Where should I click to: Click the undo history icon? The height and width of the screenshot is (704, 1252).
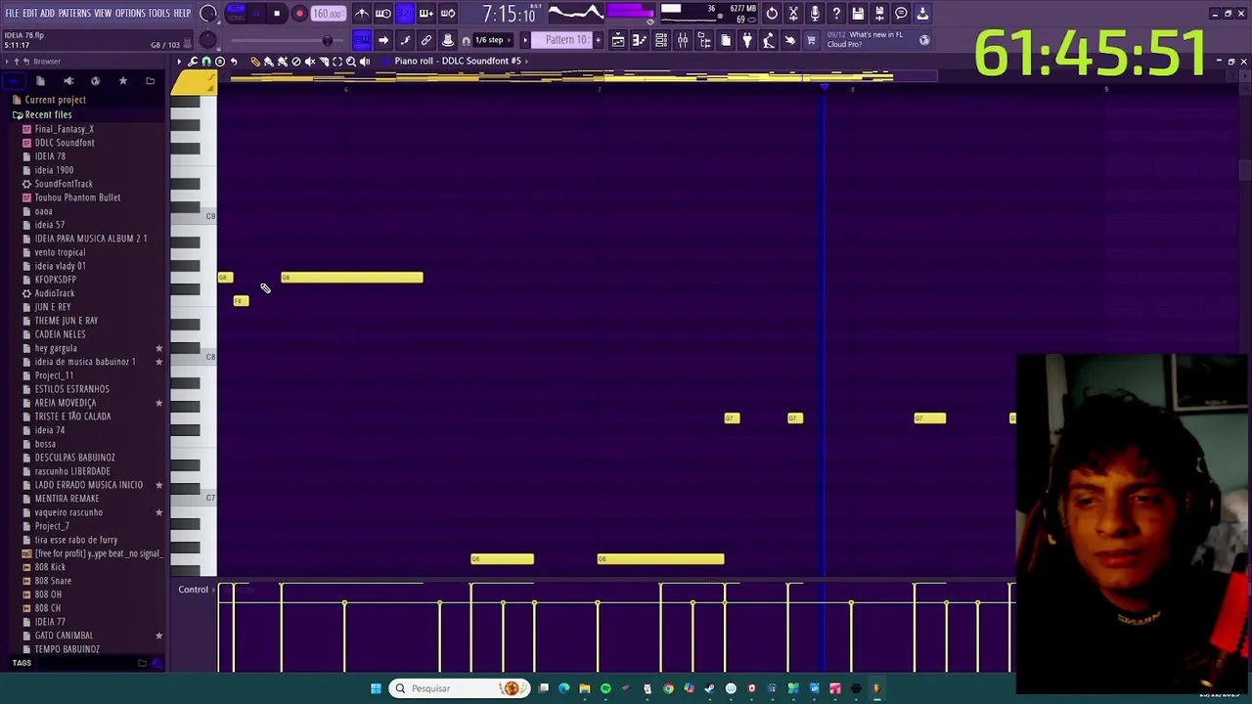tap(772, 14)
